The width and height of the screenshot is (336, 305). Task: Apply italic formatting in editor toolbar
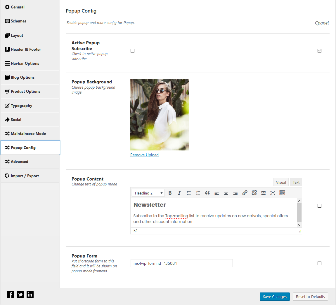[179, 193]
